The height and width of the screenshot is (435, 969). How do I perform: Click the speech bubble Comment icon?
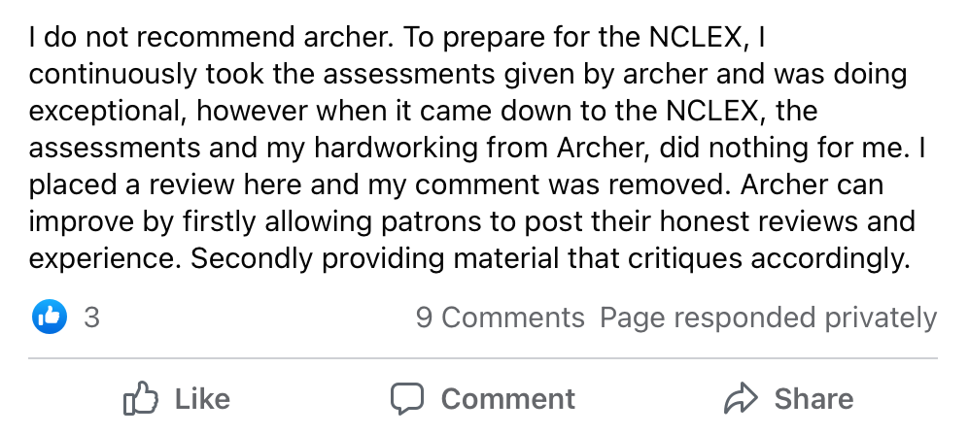click(x=407, y=399)
